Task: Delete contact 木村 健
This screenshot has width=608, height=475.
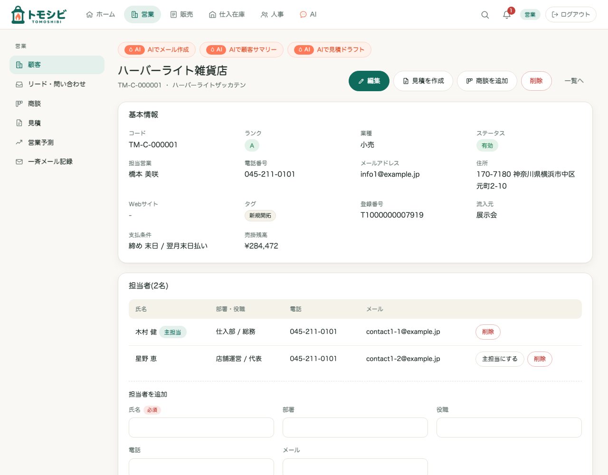Action: [x=488, y=332]
